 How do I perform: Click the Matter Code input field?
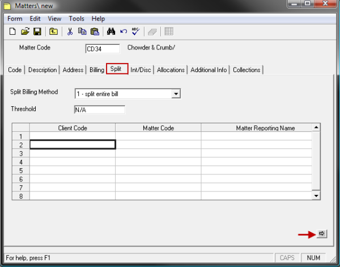point(103,49)
